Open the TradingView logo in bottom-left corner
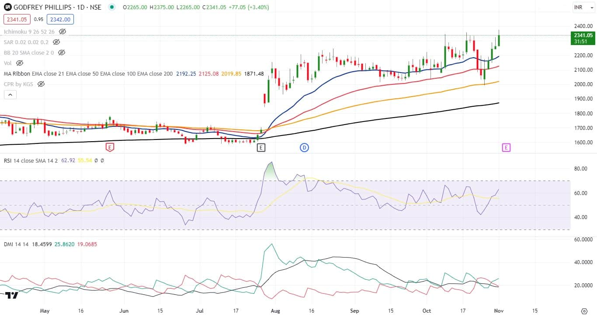This screenshot has height=317, width=597. click(x=12, y=295)
